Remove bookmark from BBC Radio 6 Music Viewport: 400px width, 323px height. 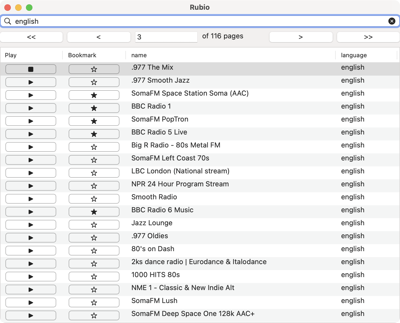coord(94,212)
